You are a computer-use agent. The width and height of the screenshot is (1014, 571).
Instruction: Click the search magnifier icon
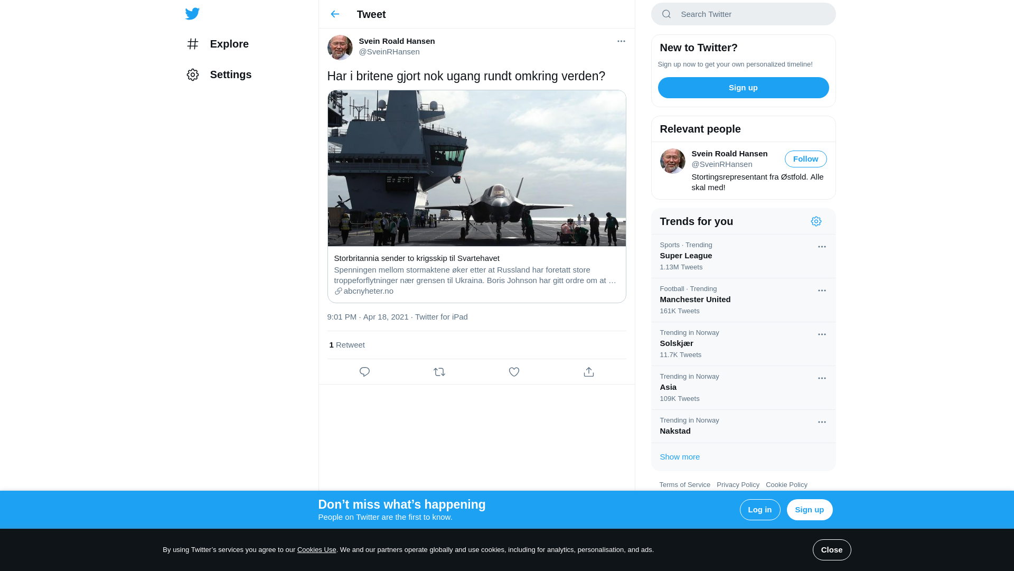[666, 14]
